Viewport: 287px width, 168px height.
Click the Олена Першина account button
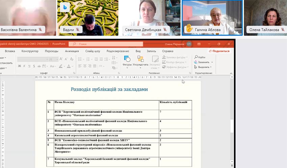click(x=188, y=44)
